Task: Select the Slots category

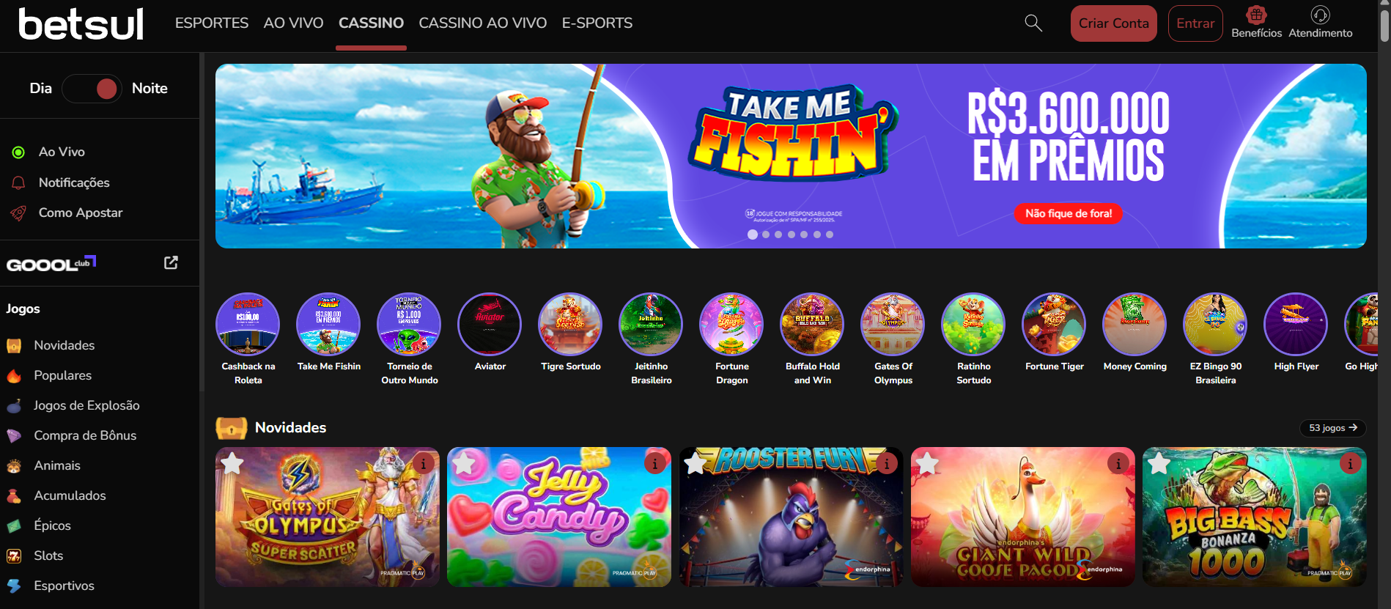Action: (48, 556)
